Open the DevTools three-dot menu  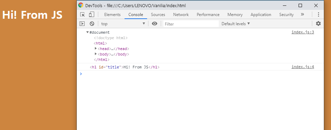(x=318, y=15)
